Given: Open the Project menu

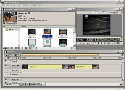Looking at the screenshot, I should tap(14, 5).
